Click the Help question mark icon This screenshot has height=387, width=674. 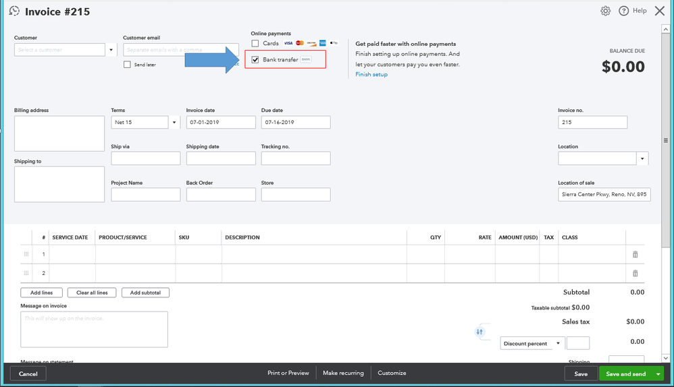[624, 11]
